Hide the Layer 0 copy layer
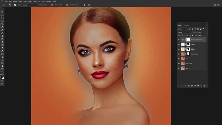222x125 pixels. click(x=179, y=64)
